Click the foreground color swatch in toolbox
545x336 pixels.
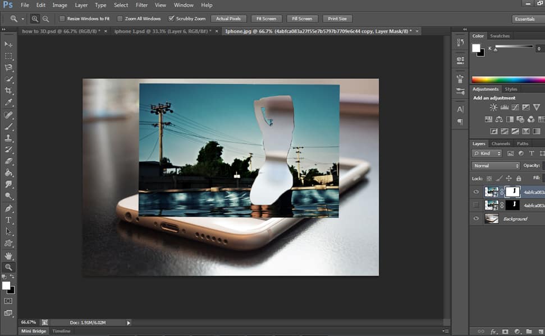pos(6,286)
